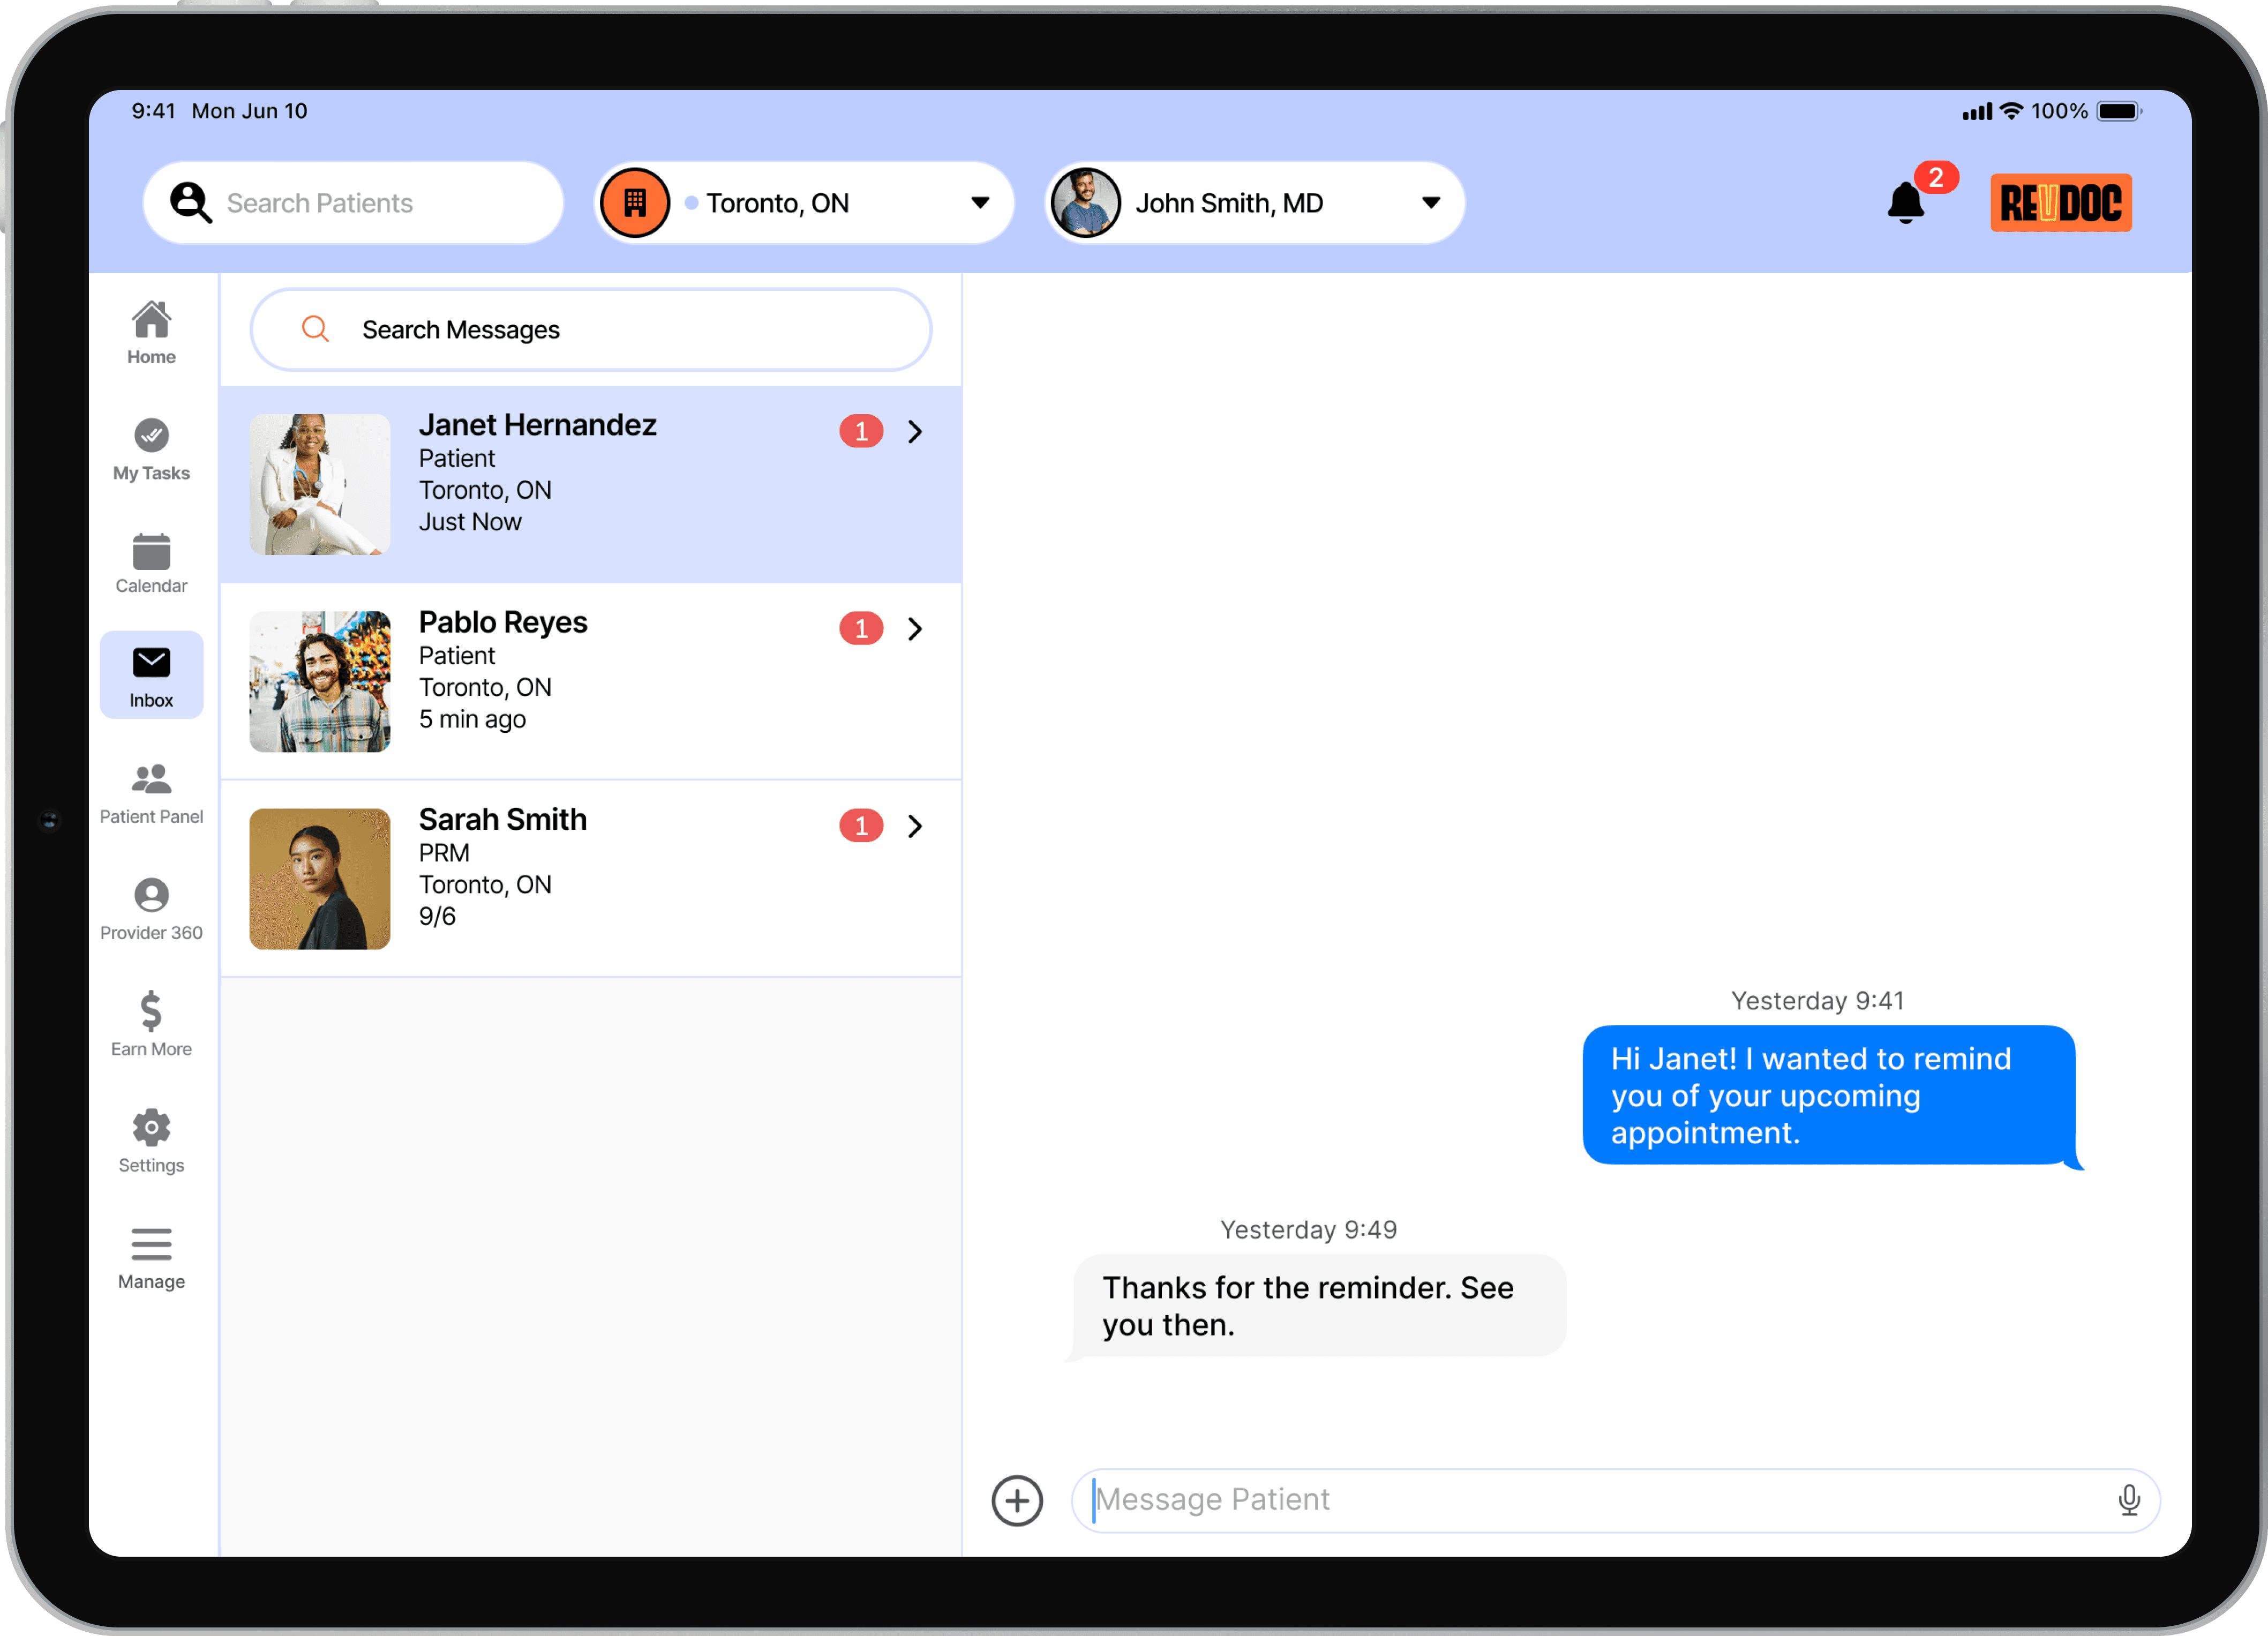
Task: Open Sarah Smith conversation chevron
Action: (914, 826)
